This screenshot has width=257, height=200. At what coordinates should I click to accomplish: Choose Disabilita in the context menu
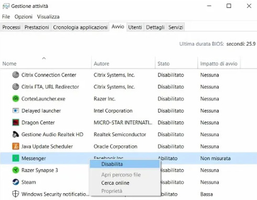coord(125,164)
